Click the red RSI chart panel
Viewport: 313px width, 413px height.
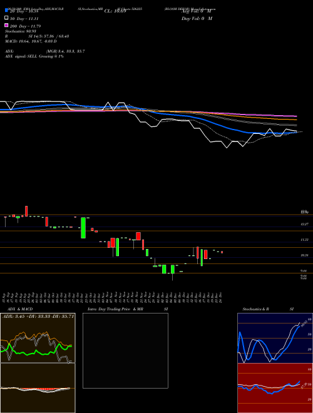click(275, 388)
